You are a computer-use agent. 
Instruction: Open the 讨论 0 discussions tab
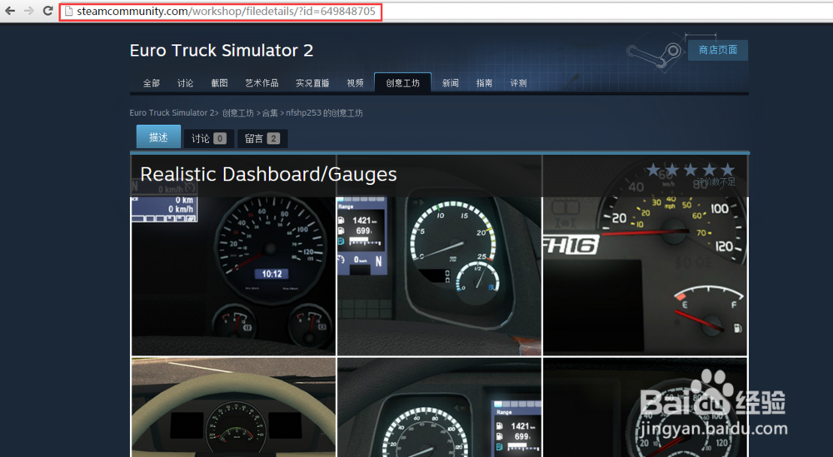click(209, 138)
